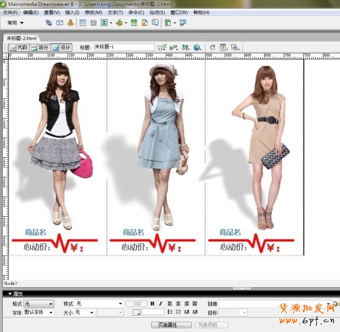Switch to Code view (代码)
The height and width of the screenshot is (332, 340).
coord(18,47)
